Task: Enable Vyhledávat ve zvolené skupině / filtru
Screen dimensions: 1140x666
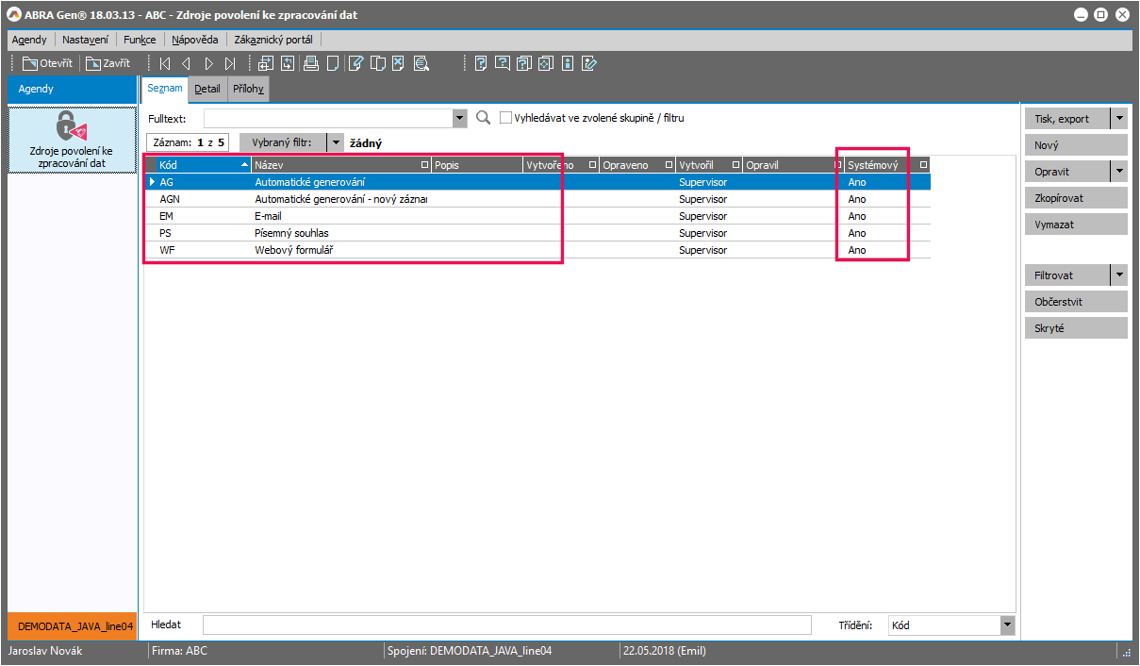Action: point(506,118)
